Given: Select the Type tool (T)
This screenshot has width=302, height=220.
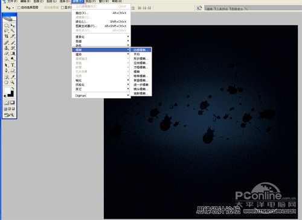Looking at the screenshot, I should point(13,65).
